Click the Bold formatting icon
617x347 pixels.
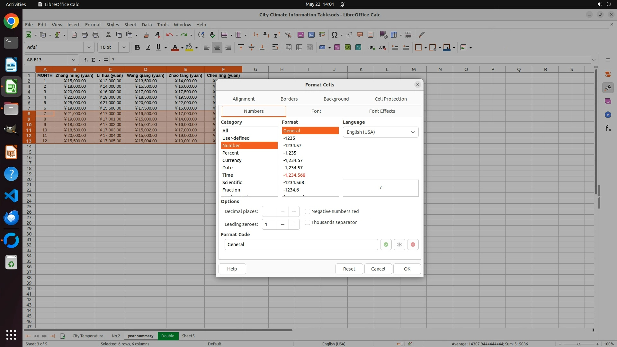coord(138,47)
